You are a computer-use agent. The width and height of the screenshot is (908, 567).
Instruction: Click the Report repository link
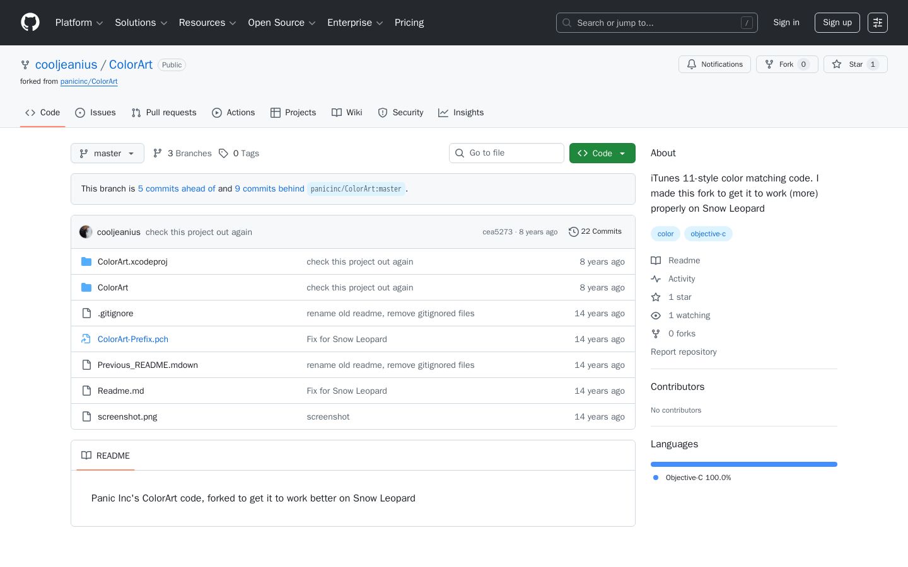[684, 352]
